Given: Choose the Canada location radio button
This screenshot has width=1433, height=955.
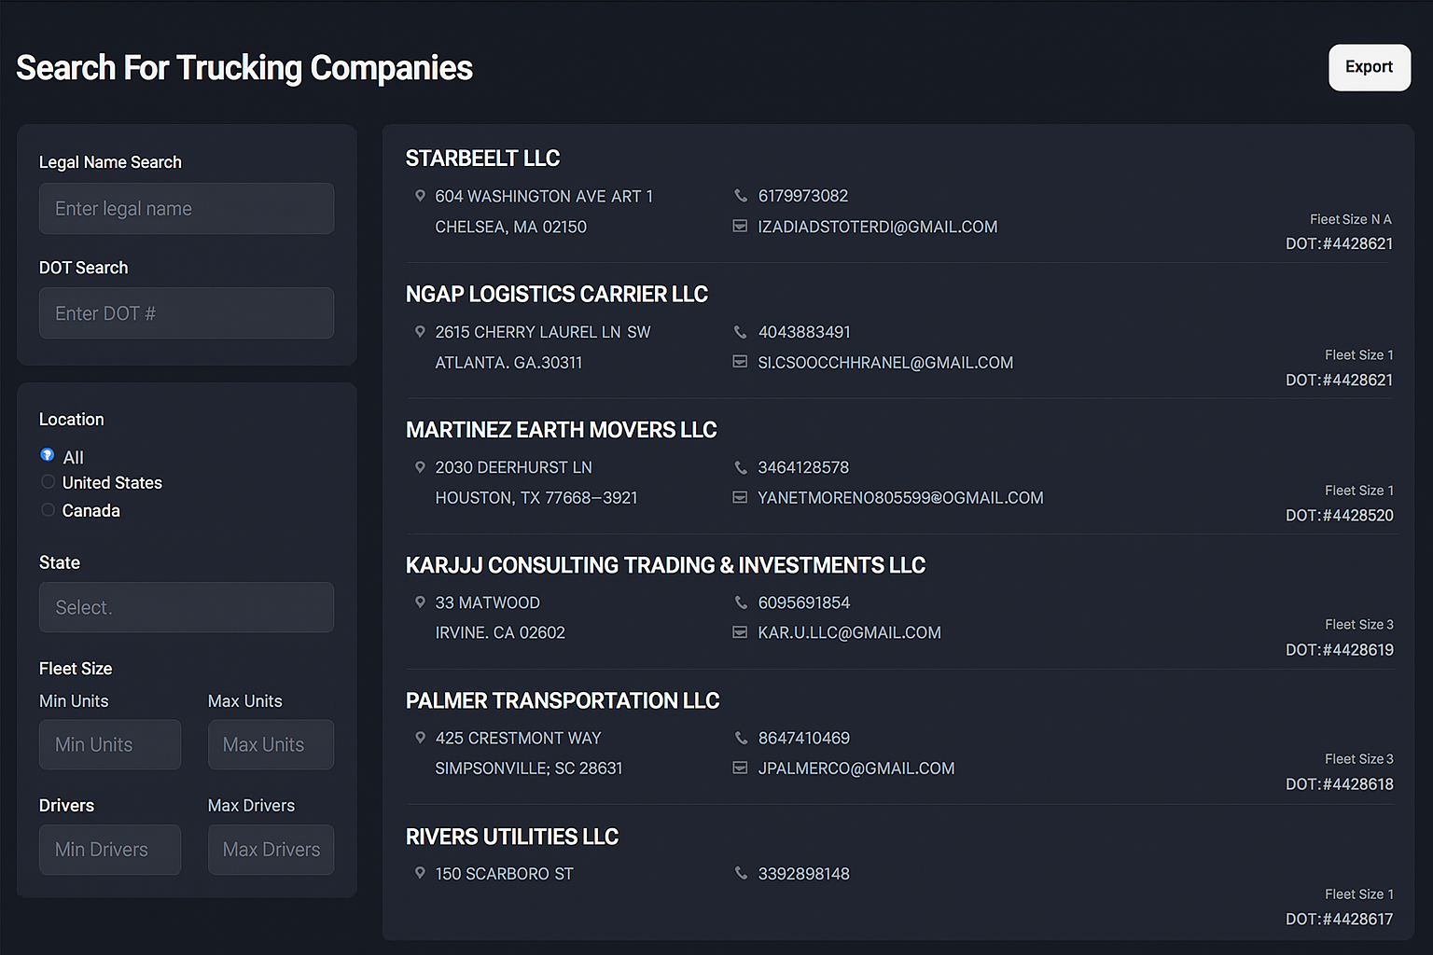Looking at the screenshot, I should tap(48, 510).
